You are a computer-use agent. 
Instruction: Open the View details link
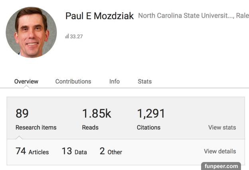[220, 152]
